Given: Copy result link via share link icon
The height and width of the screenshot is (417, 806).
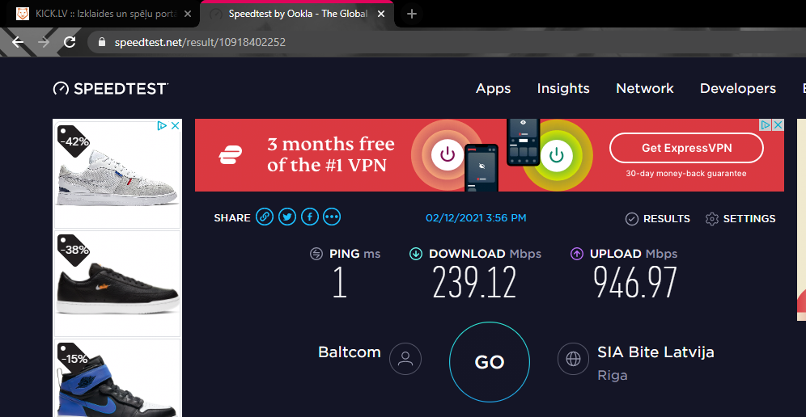Looking at the screenshot, I should pos(264,217).
